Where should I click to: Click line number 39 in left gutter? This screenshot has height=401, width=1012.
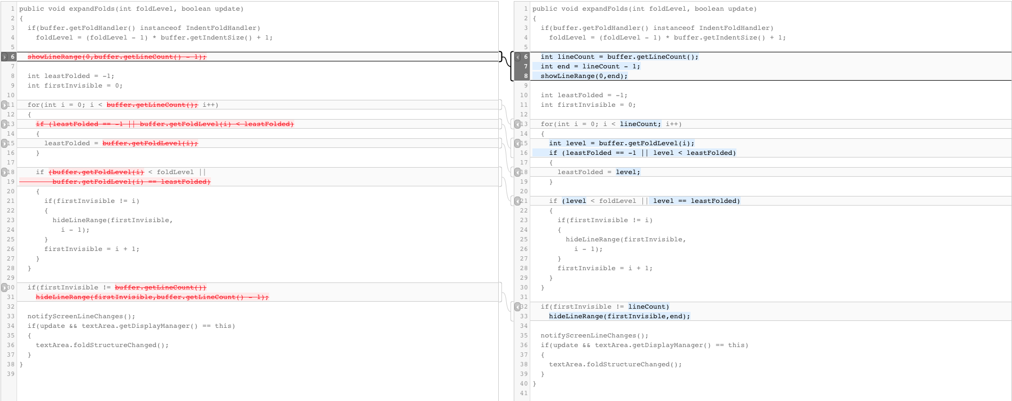[11, 374]
